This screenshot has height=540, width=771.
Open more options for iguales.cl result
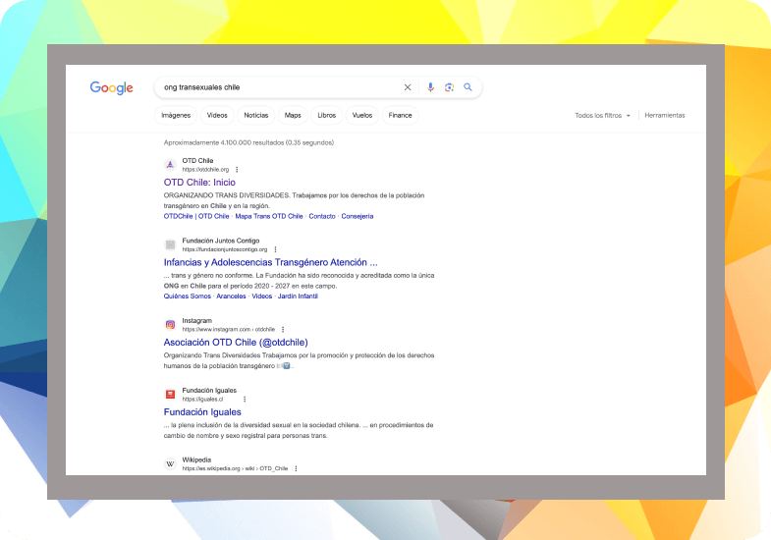point(245,400)
